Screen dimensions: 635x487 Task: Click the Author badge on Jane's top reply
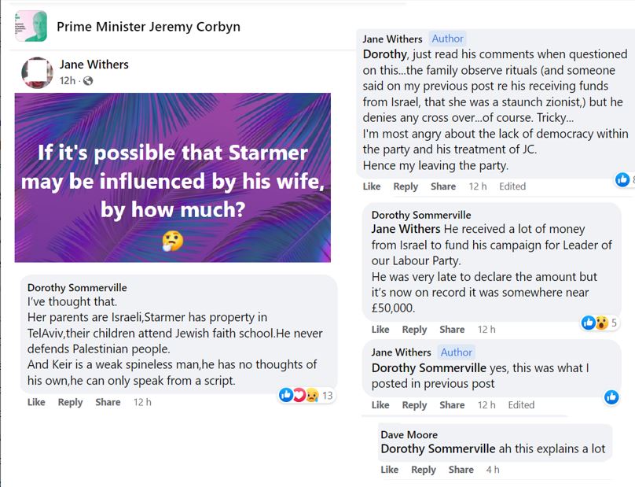click(x=447, y=39)
